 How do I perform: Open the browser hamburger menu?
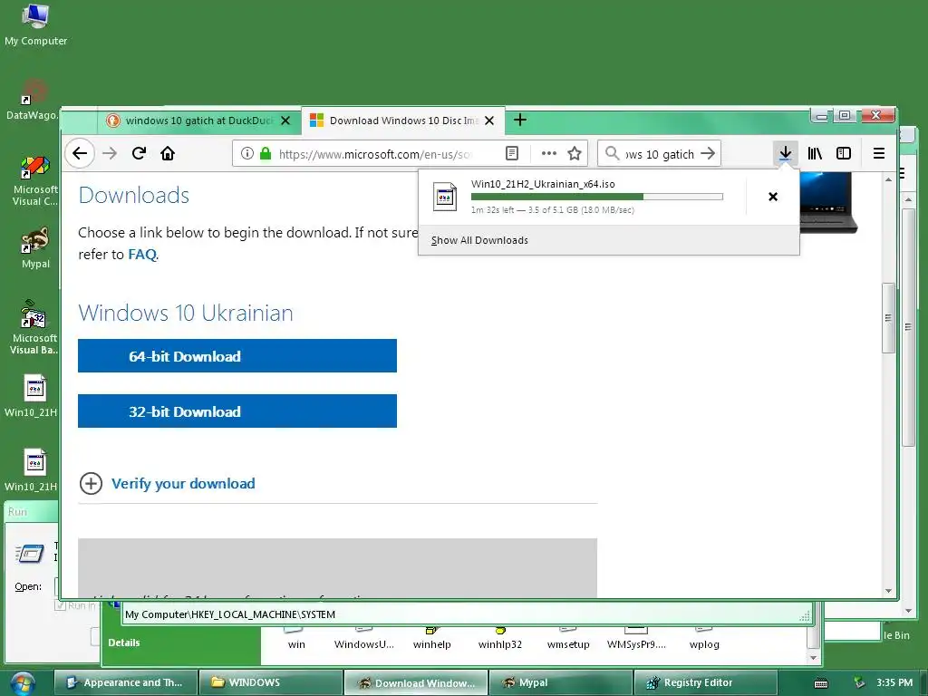click(879, 154)
